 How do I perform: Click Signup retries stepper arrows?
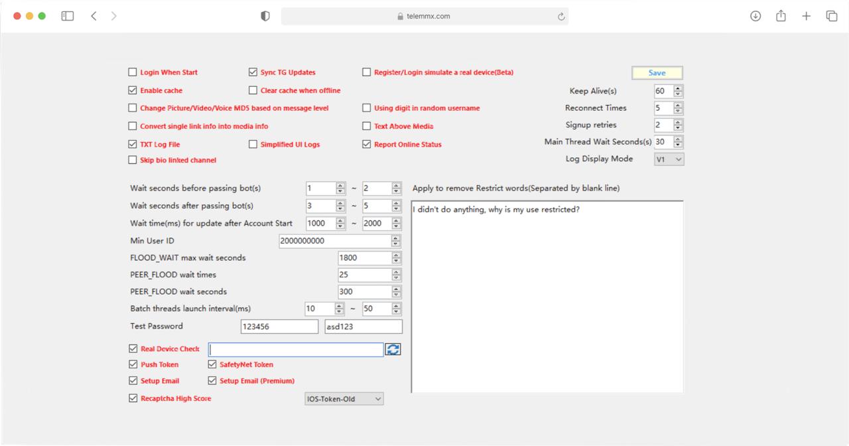tap(678, 125)
